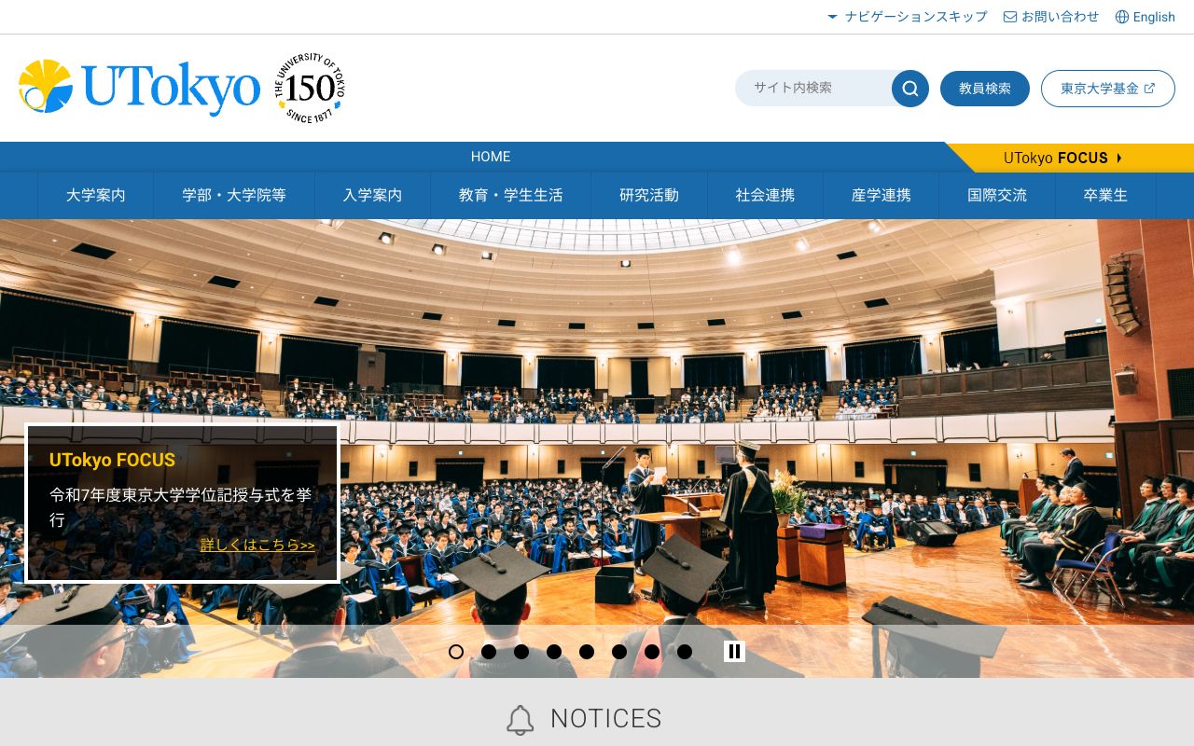Select the HOME tab
Image resolution: width=1194 pixels, height=746 pixels.
(x=491, y=157)
